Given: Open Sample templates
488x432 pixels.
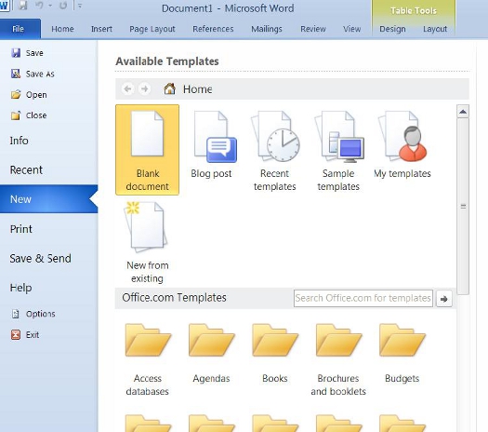Looking at the screenshot, I should tap(338, 151).
